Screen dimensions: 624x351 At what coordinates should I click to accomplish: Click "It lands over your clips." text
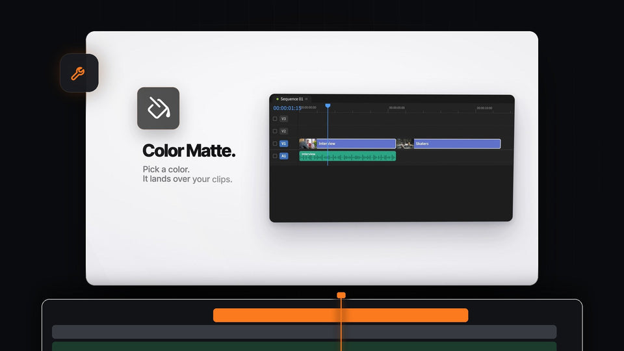(187, 179)
